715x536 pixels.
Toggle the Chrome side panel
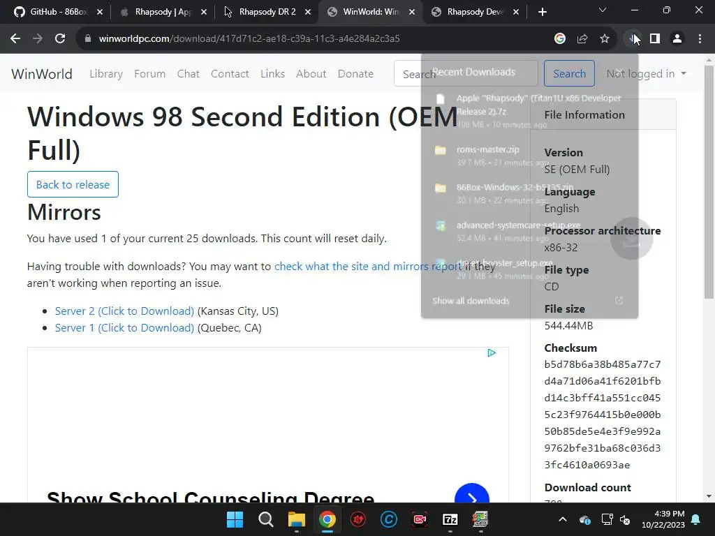[655, 39]
